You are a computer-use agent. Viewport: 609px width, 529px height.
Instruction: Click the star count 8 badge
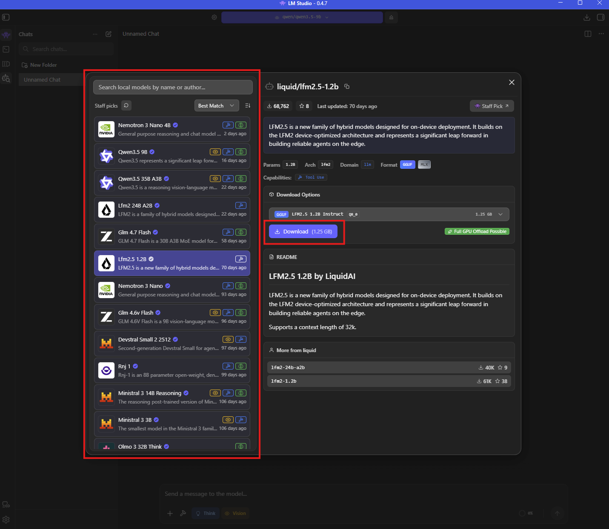(304, 106)
